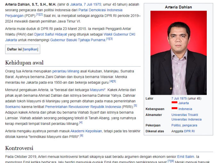The image size is (217, 163).
Task: Open the DPR RI link in infobox
Action: pyautogui.click(x=189, y=131)
